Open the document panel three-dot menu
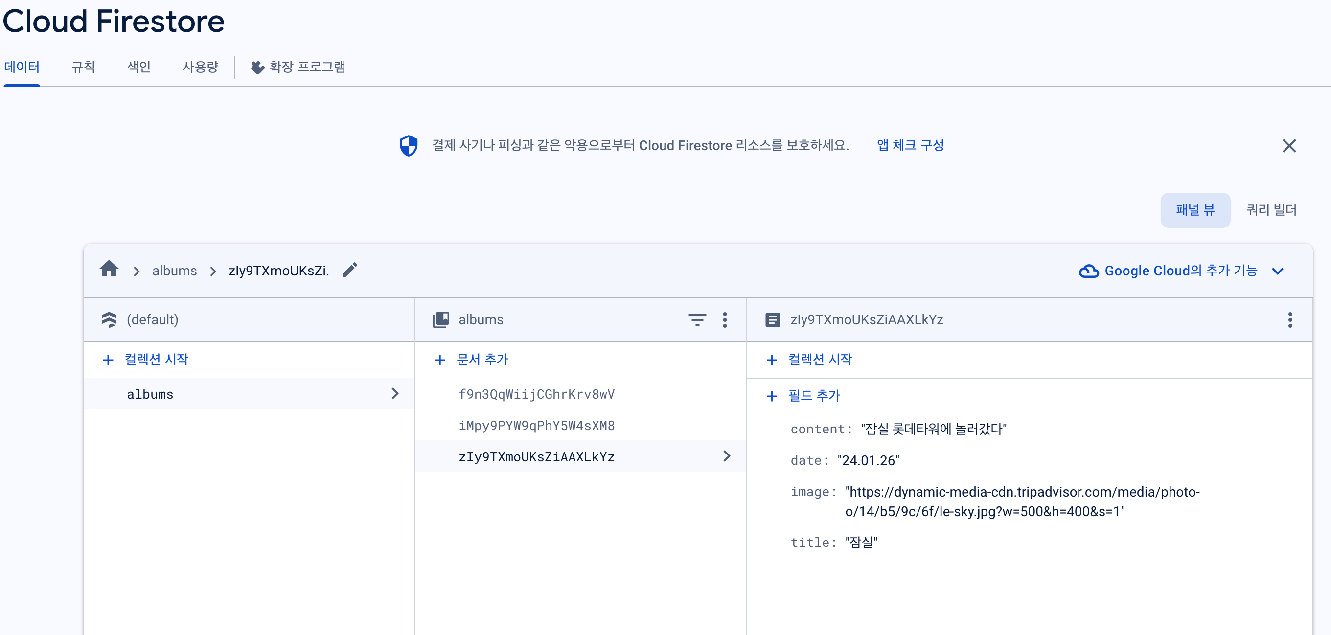 (1290, 320)
